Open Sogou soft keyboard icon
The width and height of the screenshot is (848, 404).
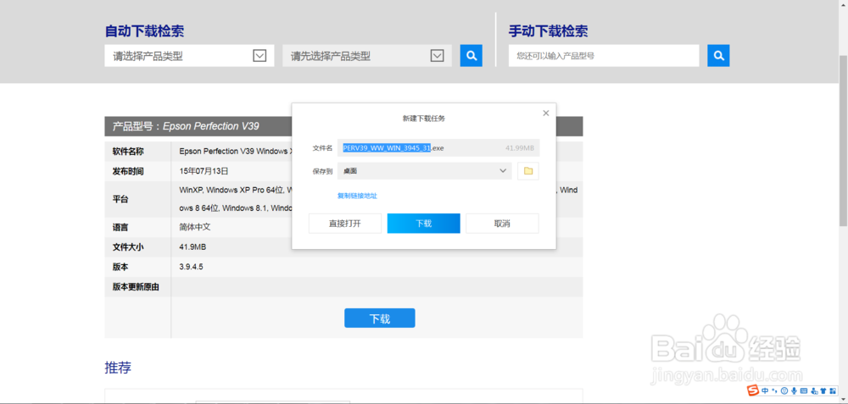(x=804, y=390)
